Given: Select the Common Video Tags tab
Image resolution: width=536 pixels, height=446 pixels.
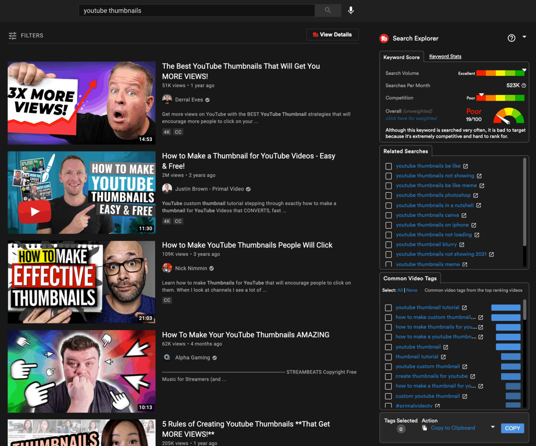Looking at the screenshot, I should (410, 278).
